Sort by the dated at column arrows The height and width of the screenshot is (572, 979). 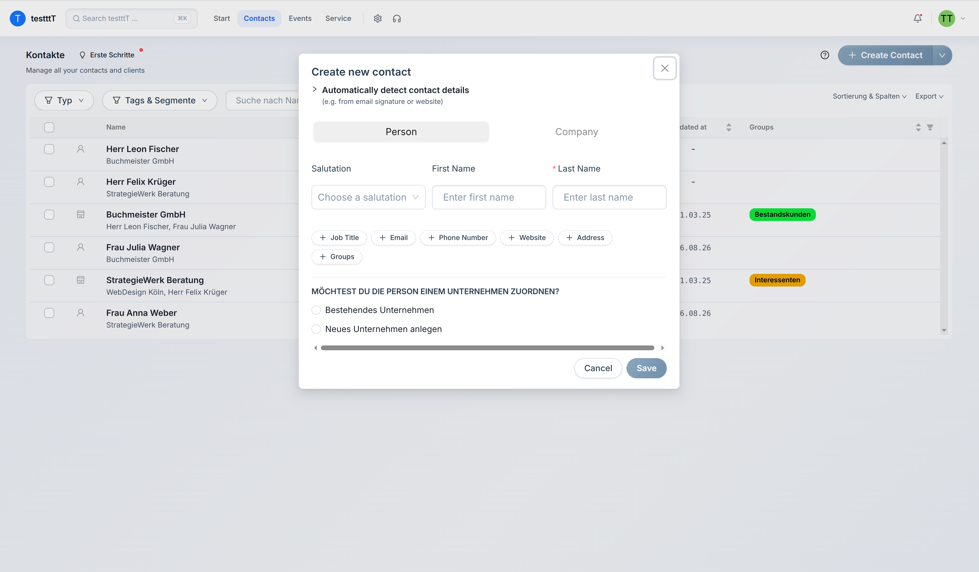[x=729, y=127]
